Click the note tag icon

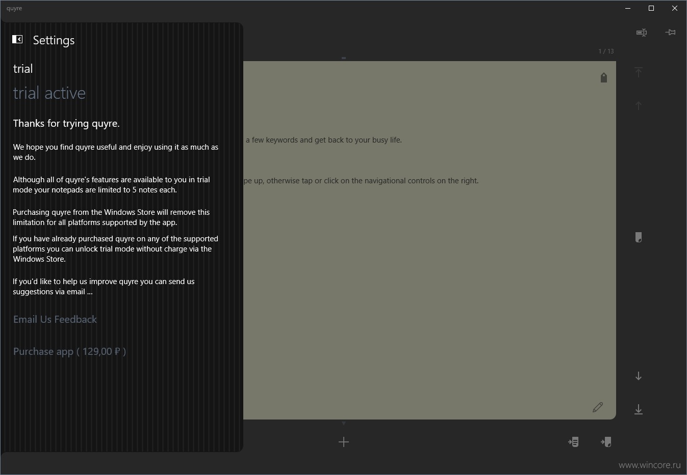(604, 77)
